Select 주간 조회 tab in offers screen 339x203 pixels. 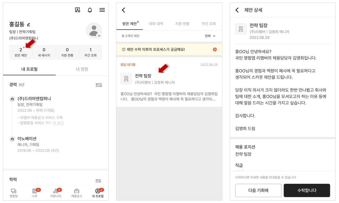(x=209, y=24)
